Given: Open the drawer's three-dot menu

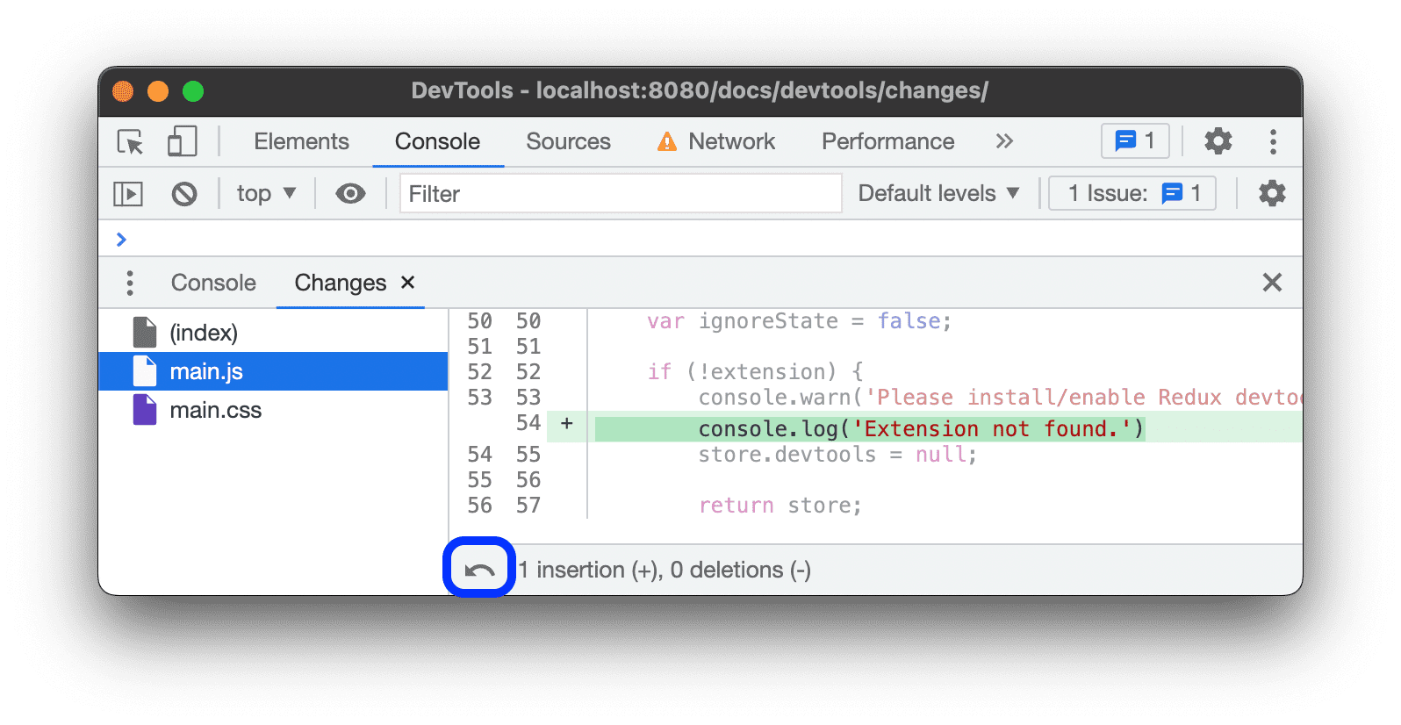Looking at the screenshot, I should [130, 283].
